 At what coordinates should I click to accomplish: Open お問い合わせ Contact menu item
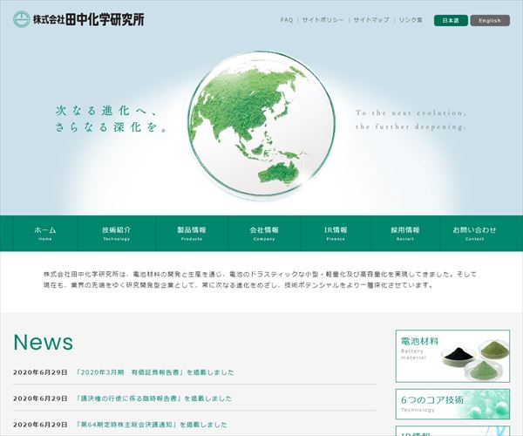(x=474, y=233)
